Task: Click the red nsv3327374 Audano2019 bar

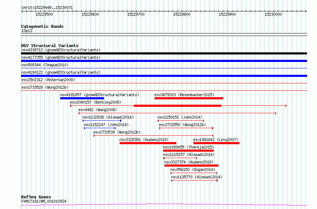Action: pos(192,166)
